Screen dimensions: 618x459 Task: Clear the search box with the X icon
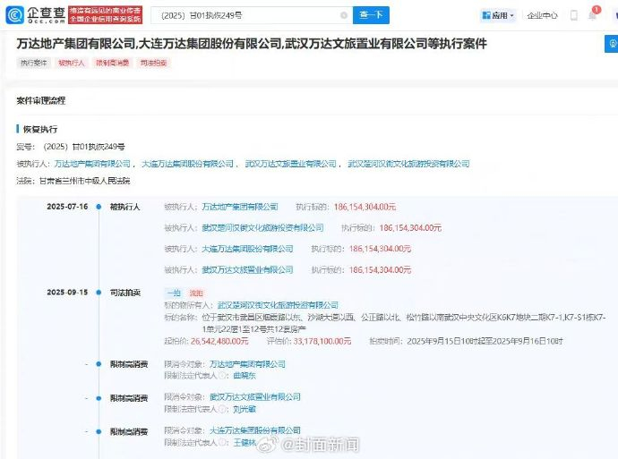[344, 15]
